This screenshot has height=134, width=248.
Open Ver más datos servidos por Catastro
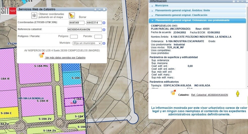pyautogui.click(x=65, y=58)
